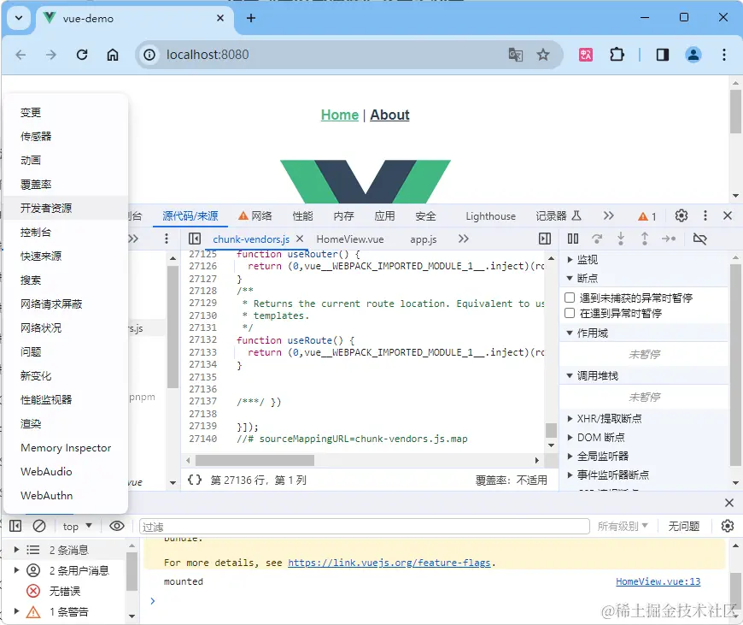Step into next function call

[x=621, y=239]
